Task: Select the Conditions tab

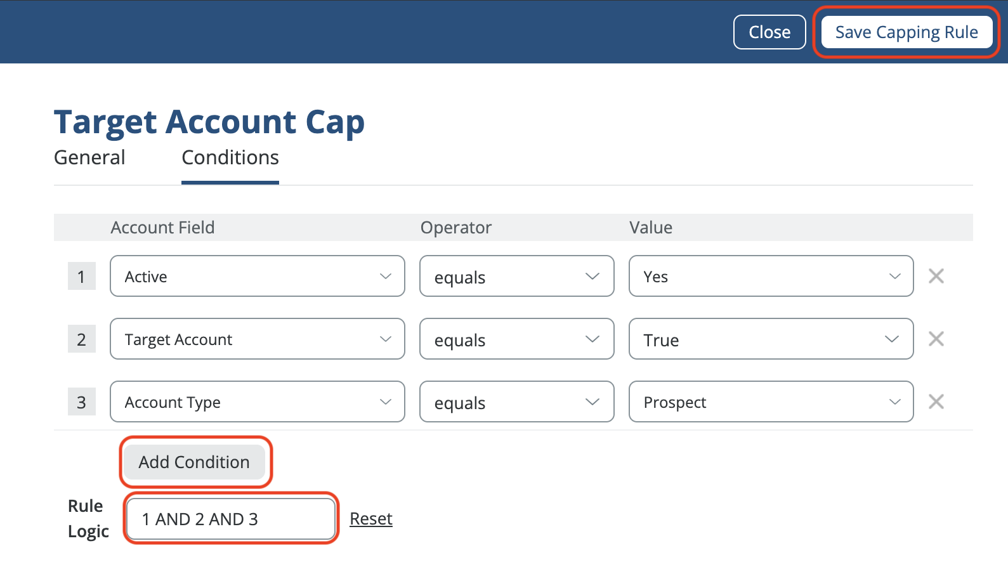Action: (x=230, y=157)
